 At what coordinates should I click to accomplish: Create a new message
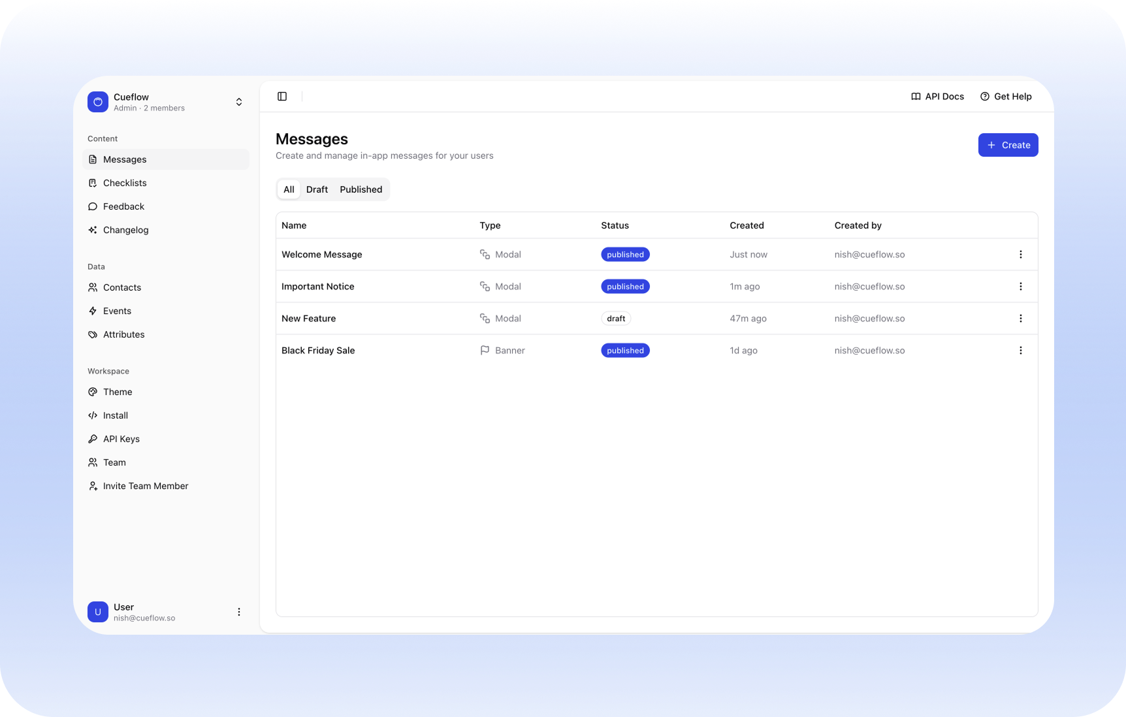(x=1008, y=145)
